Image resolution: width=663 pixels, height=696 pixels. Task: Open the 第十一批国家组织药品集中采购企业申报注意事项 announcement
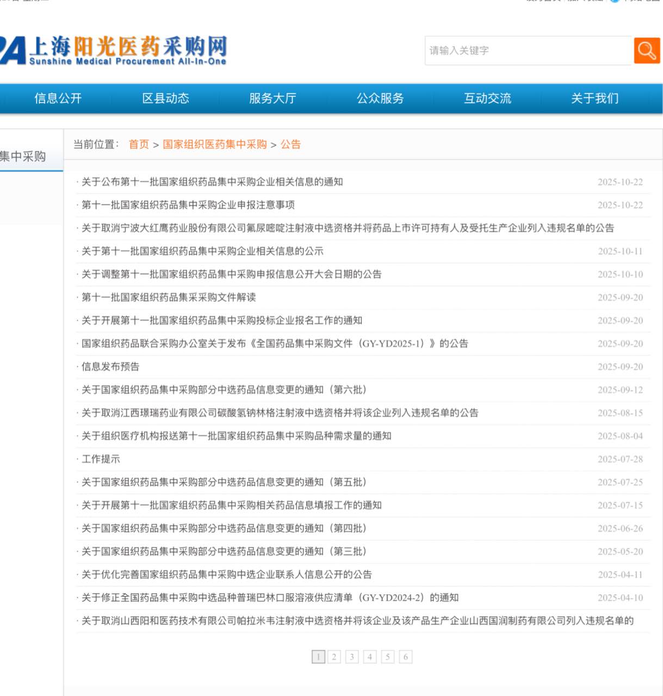click(x=188, y=205)
